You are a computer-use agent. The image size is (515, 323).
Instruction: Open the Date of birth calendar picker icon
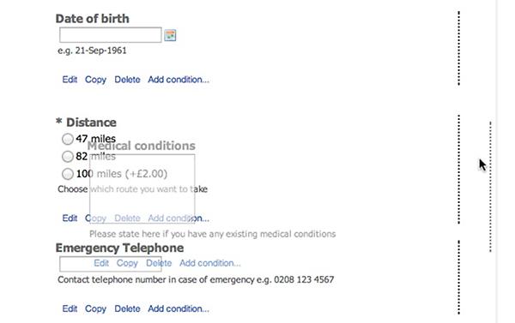(x=170, y=35)
